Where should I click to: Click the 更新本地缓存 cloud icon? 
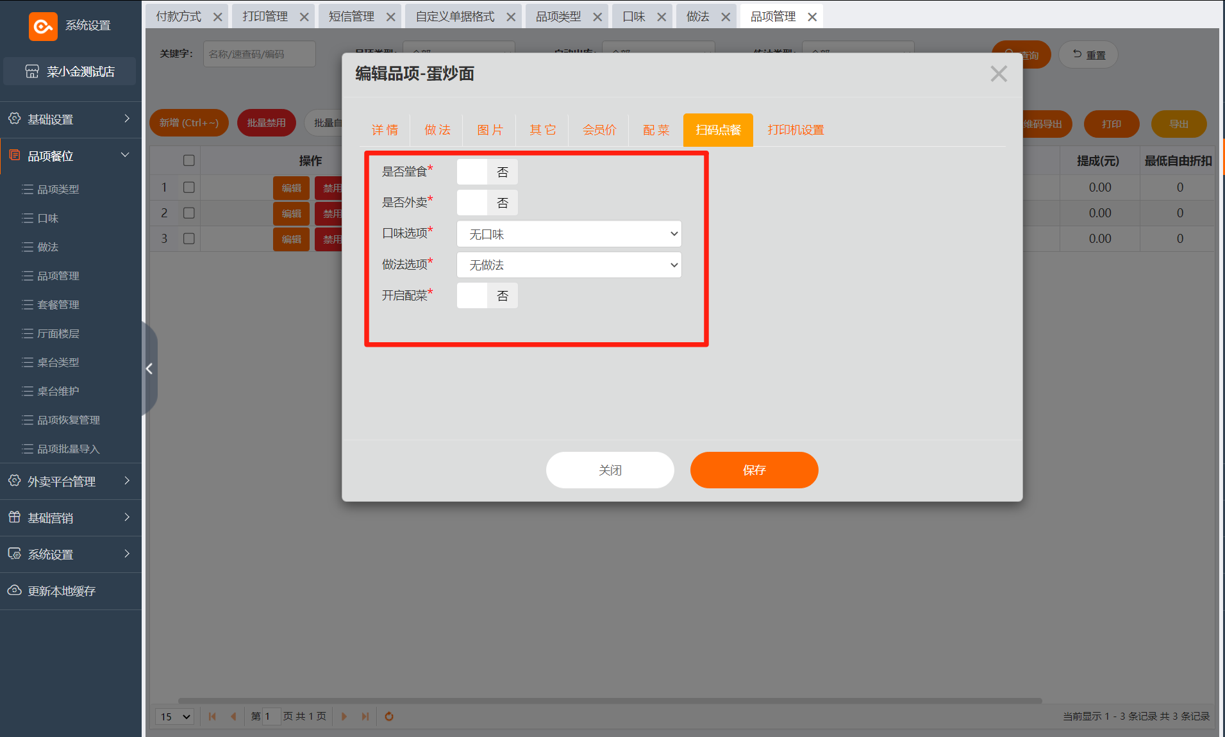pyautogui.click(x=14, y=590)
